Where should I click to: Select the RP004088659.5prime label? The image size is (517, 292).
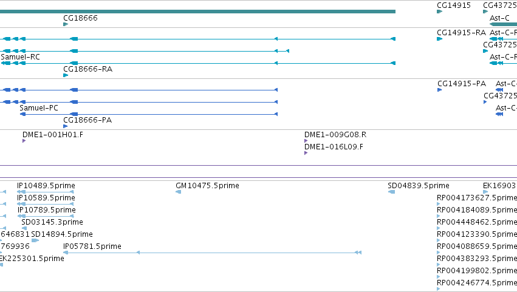pyautogui.click(x=477, y=246)
